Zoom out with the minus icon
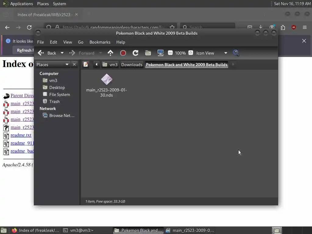The height and width of the screenshot is (234, 312). coord(170,53)
